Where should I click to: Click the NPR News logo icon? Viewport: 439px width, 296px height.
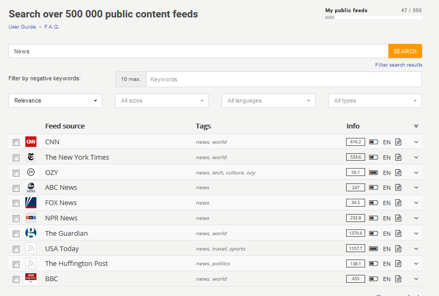click(31, 218)
